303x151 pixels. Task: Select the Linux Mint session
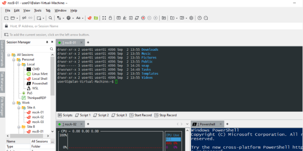pos(40,74)
